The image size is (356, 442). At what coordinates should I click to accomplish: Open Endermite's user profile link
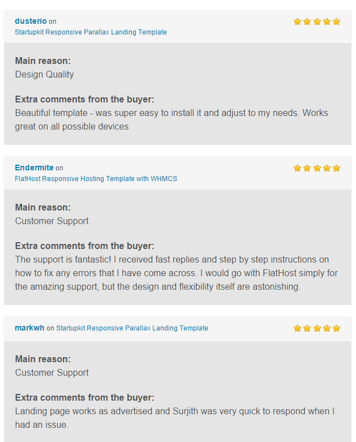pos(34,168)
